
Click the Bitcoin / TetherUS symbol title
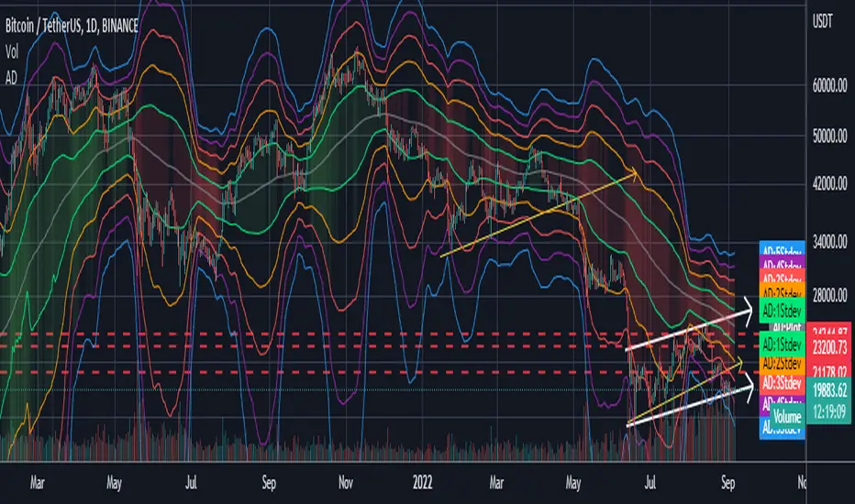click(x=72, y=25)
